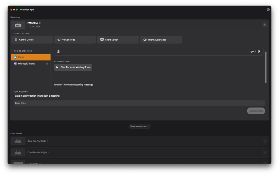This screenshot has height=175, width=279.
Task: Click the Logout arrow icon
Action: tap(259, 52)
